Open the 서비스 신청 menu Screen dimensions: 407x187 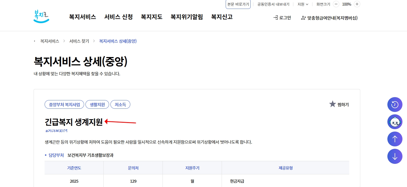pos(118,17)
